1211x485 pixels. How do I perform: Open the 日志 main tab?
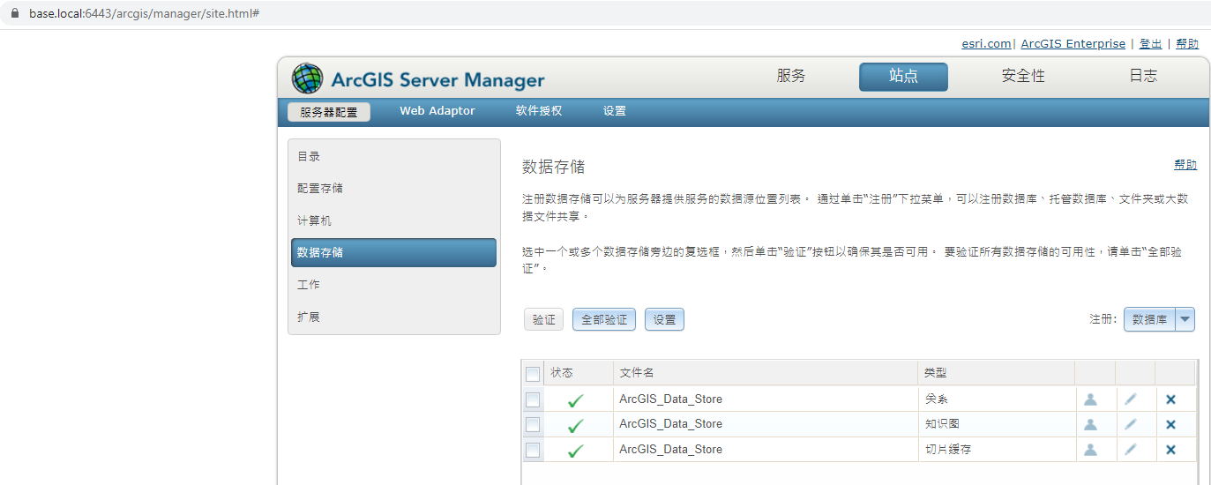(1143, 76)
